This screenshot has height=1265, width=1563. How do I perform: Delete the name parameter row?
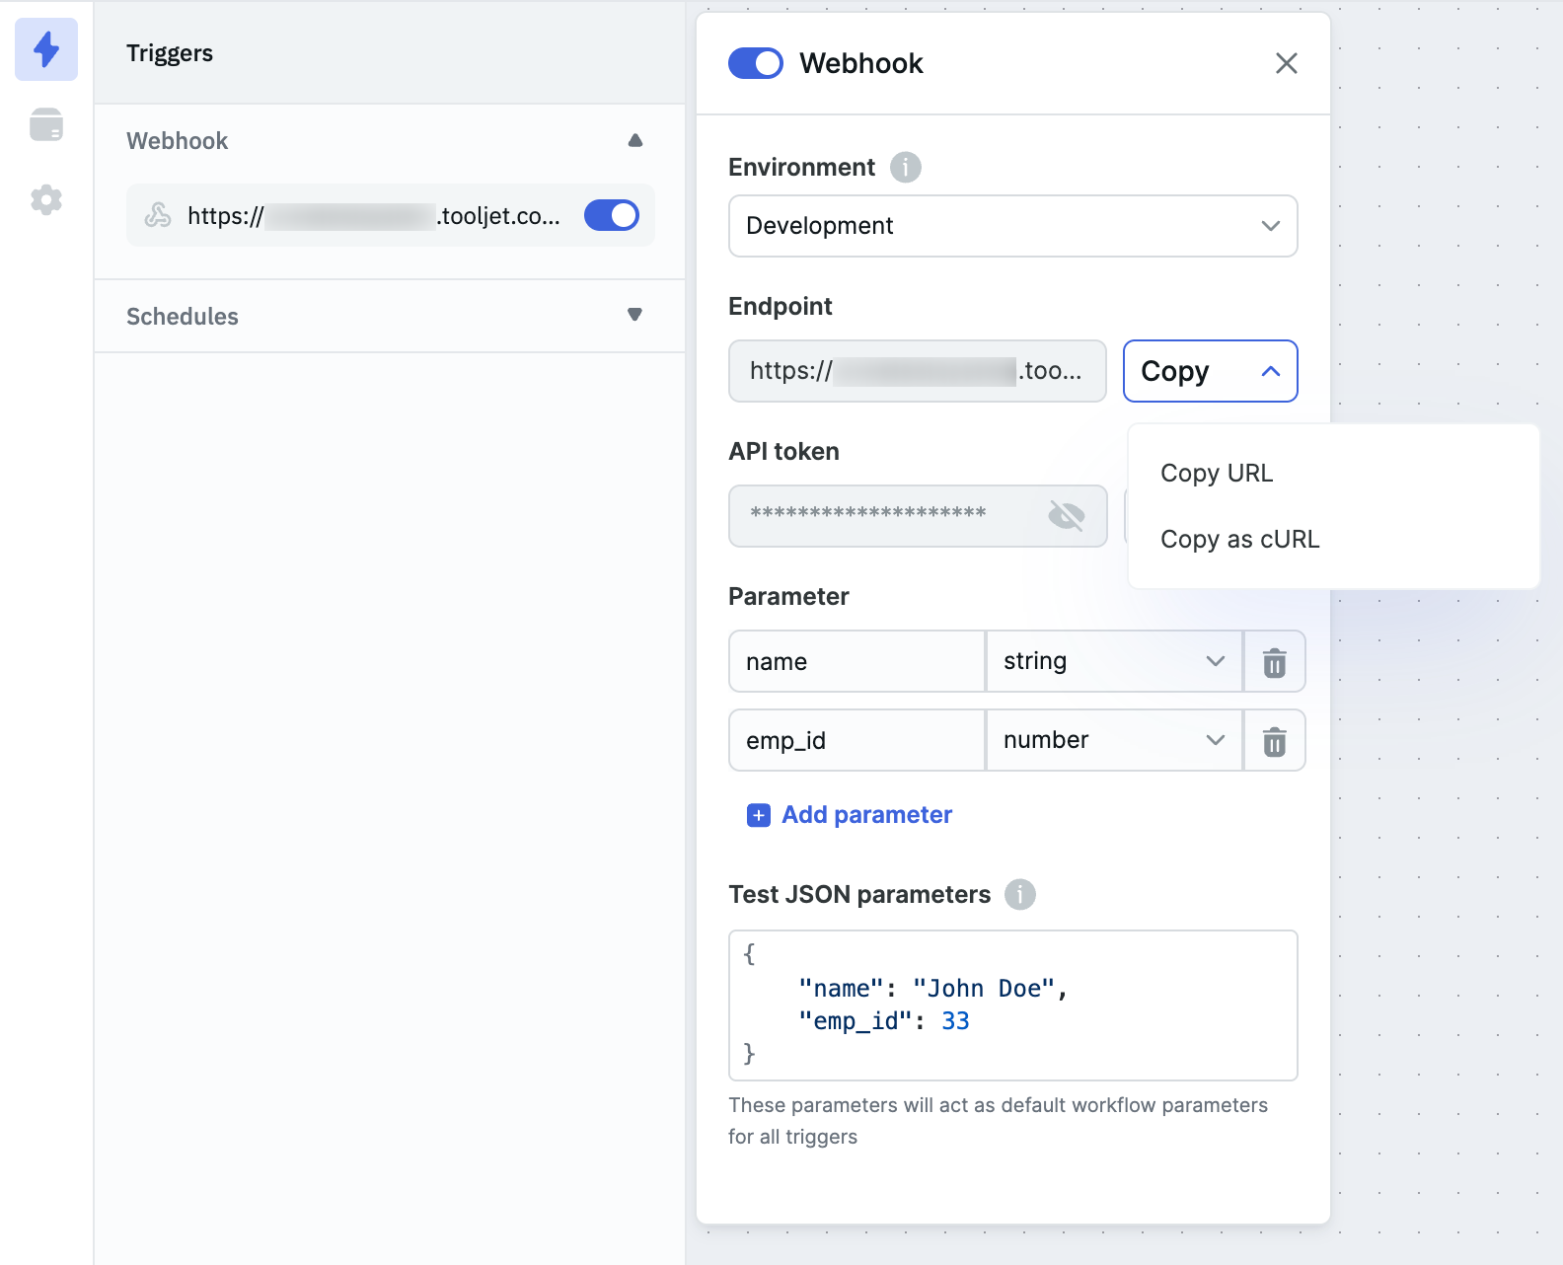1274,662
